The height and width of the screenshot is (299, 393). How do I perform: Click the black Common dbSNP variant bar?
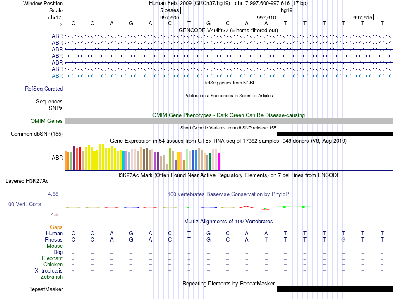click(335, 134)
